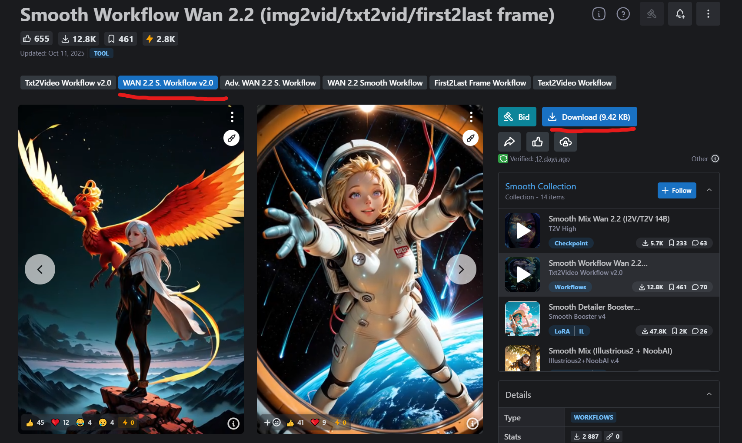Play the Smooth Mix Wan 2.2 thumbnail
Viewport: 742px width, 443px height.
tap(522, 231)
